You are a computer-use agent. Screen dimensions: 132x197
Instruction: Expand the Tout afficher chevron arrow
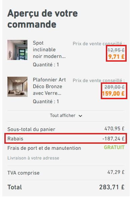(80, 116)
